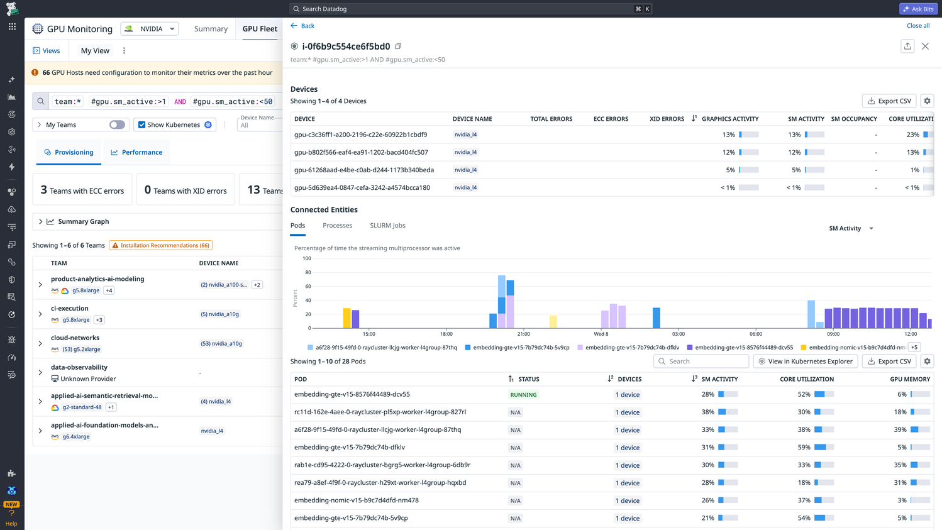
Task: Click the Search Datadog bar
Action: click(x=472, y=9)
